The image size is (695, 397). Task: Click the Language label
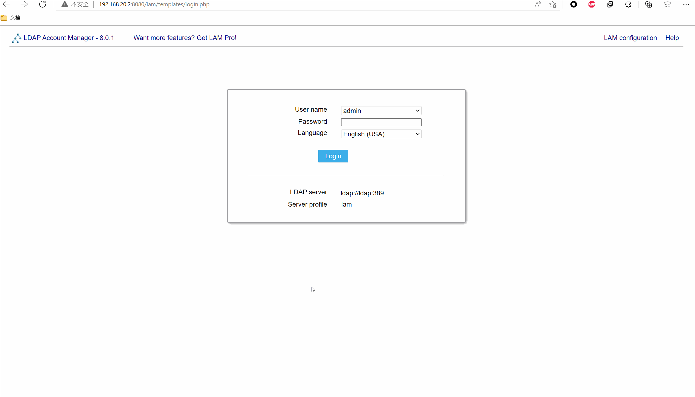pyautogui.click(x=312, y=133)
